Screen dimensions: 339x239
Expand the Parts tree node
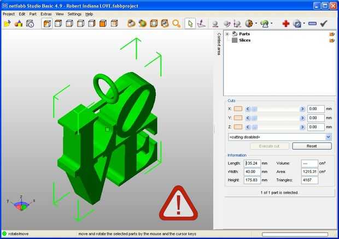(x=227, y=34)
